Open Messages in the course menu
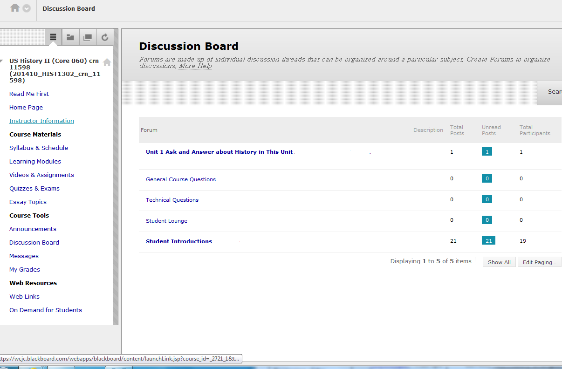This screenshot has height=369, width=562. 24,256
